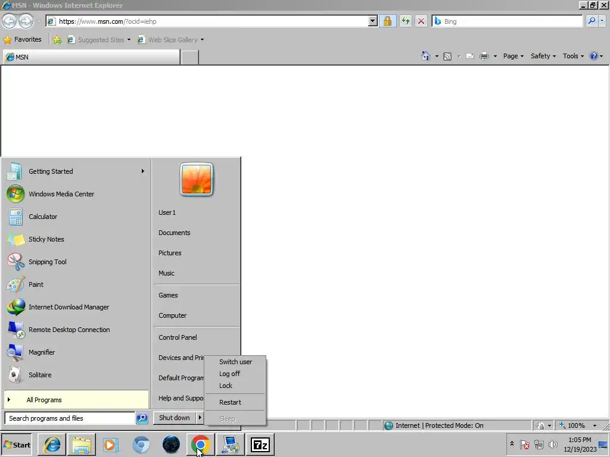Switch to the MSN tab
This screenshot has width=610, height=457.
(91, 57)
